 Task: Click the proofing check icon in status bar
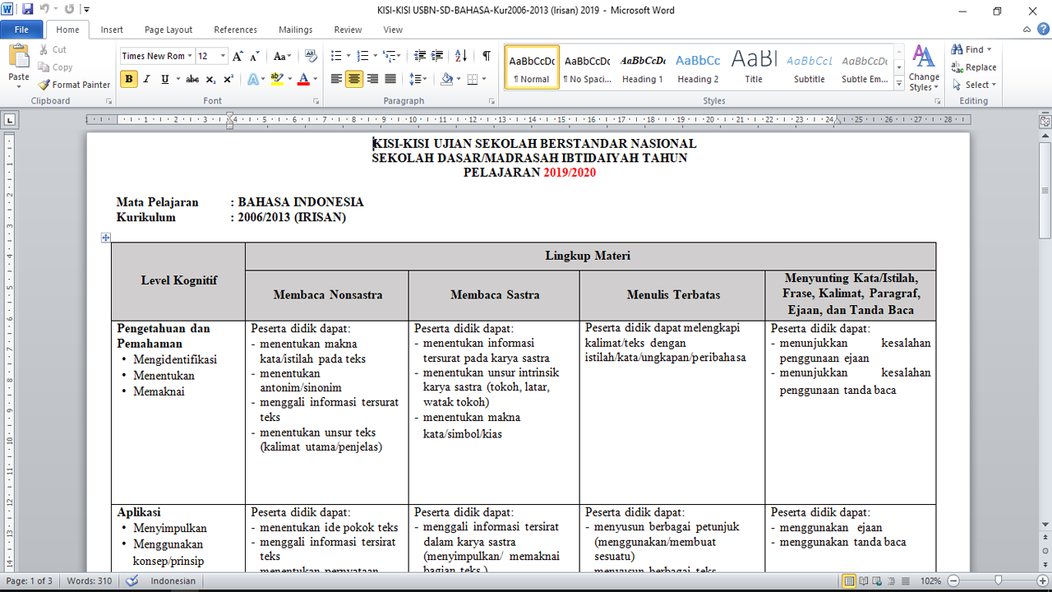132,580
